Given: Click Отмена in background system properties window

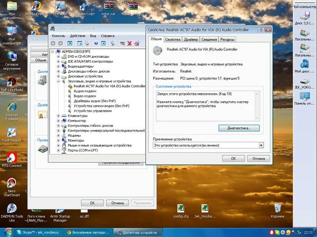Looking at the screenshot, I should pos(117,203).
